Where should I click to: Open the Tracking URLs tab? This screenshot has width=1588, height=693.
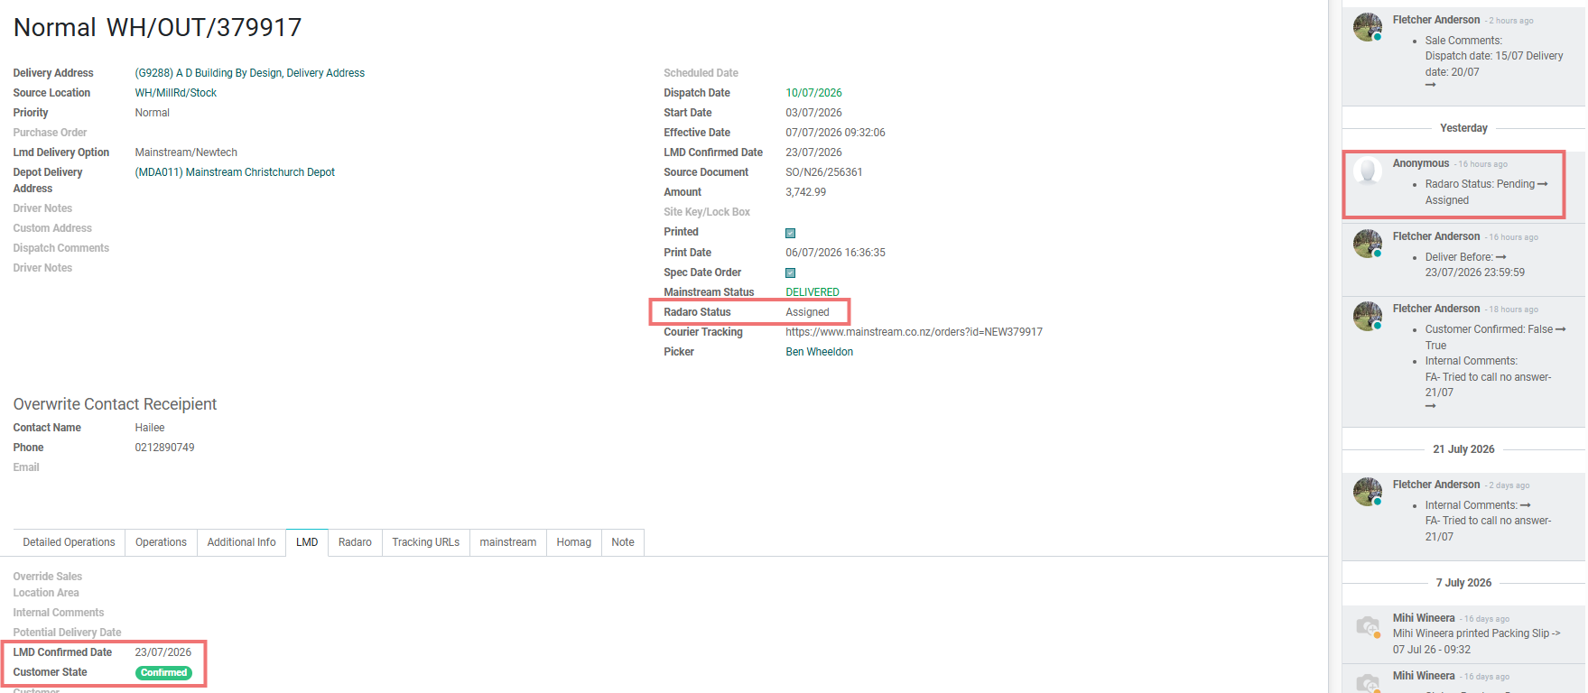(425, 542)
